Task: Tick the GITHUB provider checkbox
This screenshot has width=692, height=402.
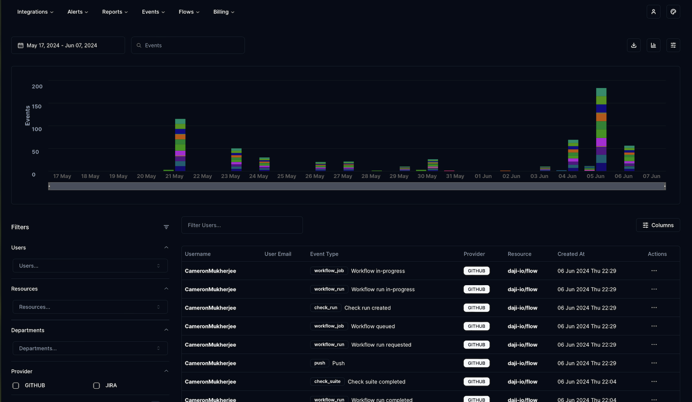Action: click(x=16, y=385)
